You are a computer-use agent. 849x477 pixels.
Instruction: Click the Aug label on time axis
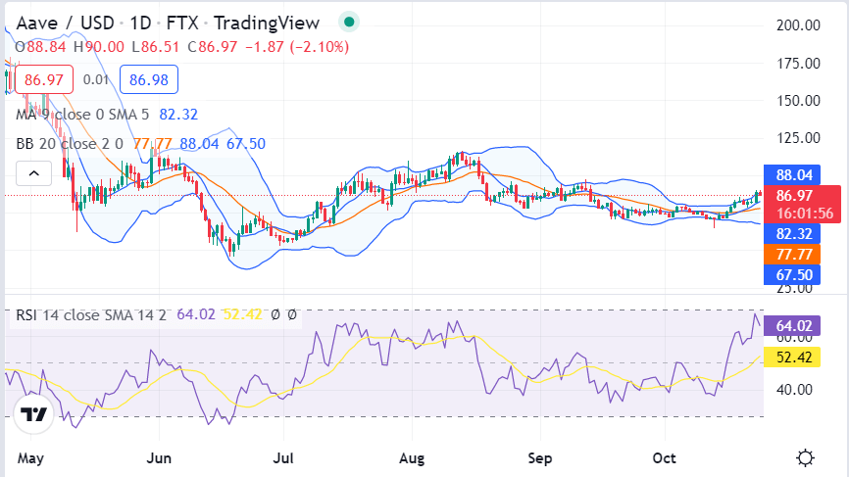[x=412, y=458]
